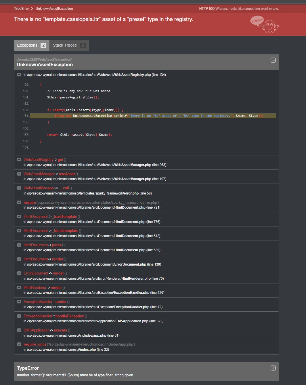The image size is (306, 385).
Task: Collapse the UnknownAssetException block
Action: (273, 60)
